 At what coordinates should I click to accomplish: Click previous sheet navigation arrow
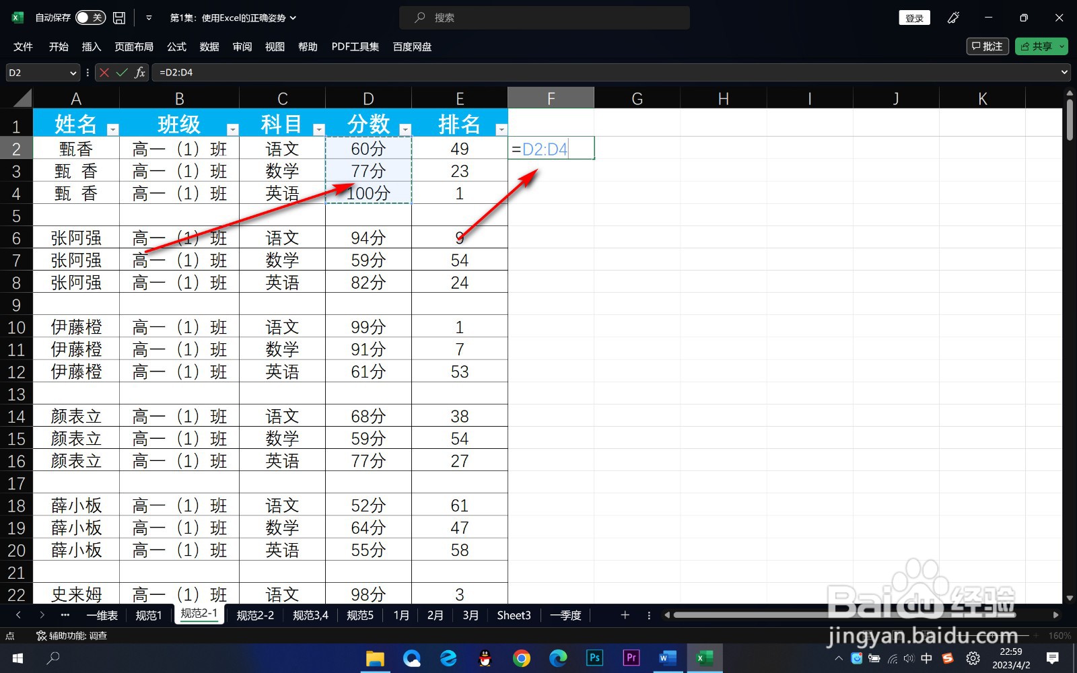[18, 614]
